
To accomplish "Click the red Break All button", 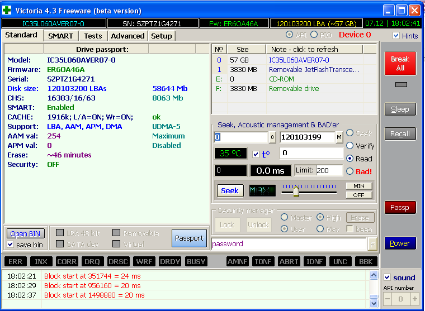I will (400, 63).
